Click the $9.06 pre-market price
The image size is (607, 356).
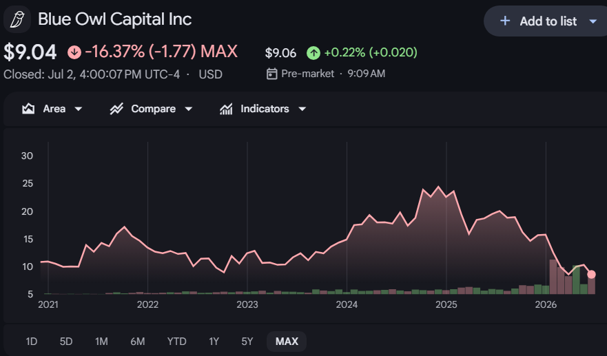click(x=280, y=53)
